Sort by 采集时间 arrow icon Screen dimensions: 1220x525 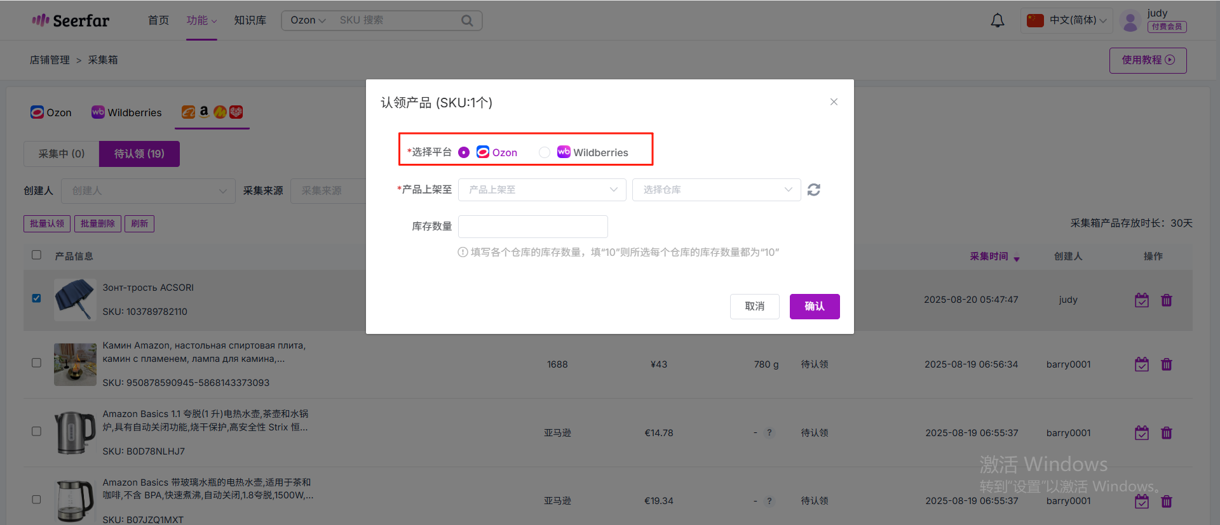1017,258
